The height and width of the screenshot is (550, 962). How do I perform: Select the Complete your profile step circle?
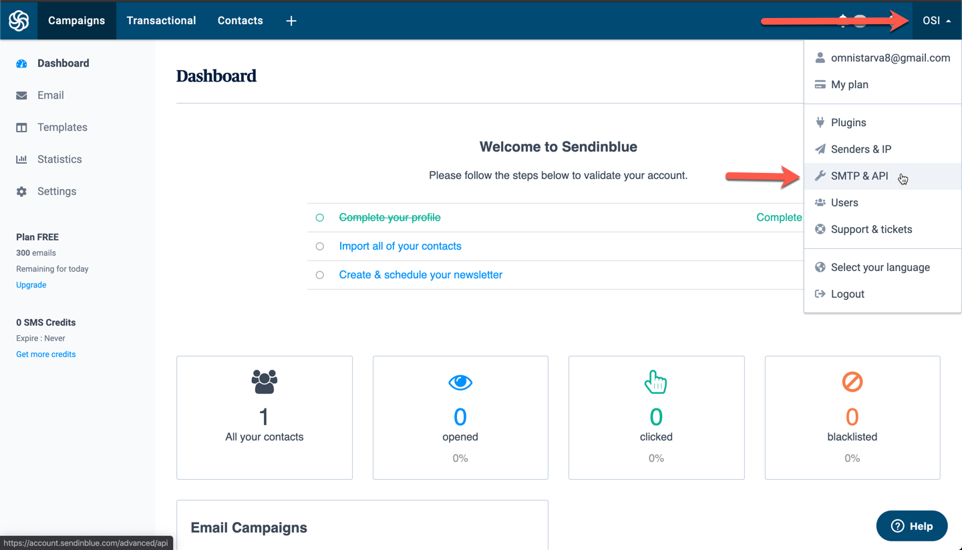click(x=320, y=218)
